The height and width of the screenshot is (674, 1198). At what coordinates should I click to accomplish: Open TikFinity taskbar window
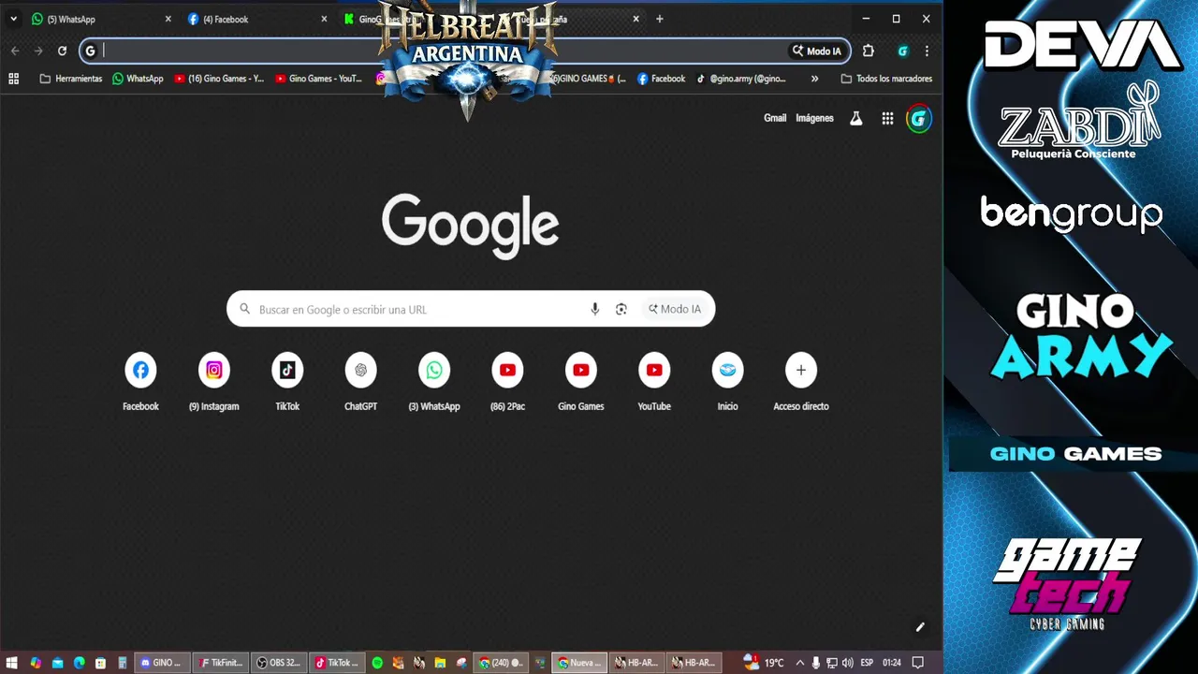[x=220, y=663]
